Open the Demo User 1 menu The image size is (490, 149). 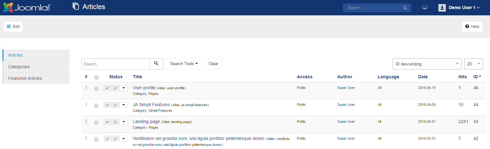coord(459,8)
